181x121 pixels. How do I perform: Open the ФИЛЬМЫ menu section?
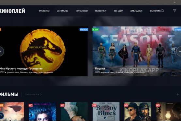[44, 11]
